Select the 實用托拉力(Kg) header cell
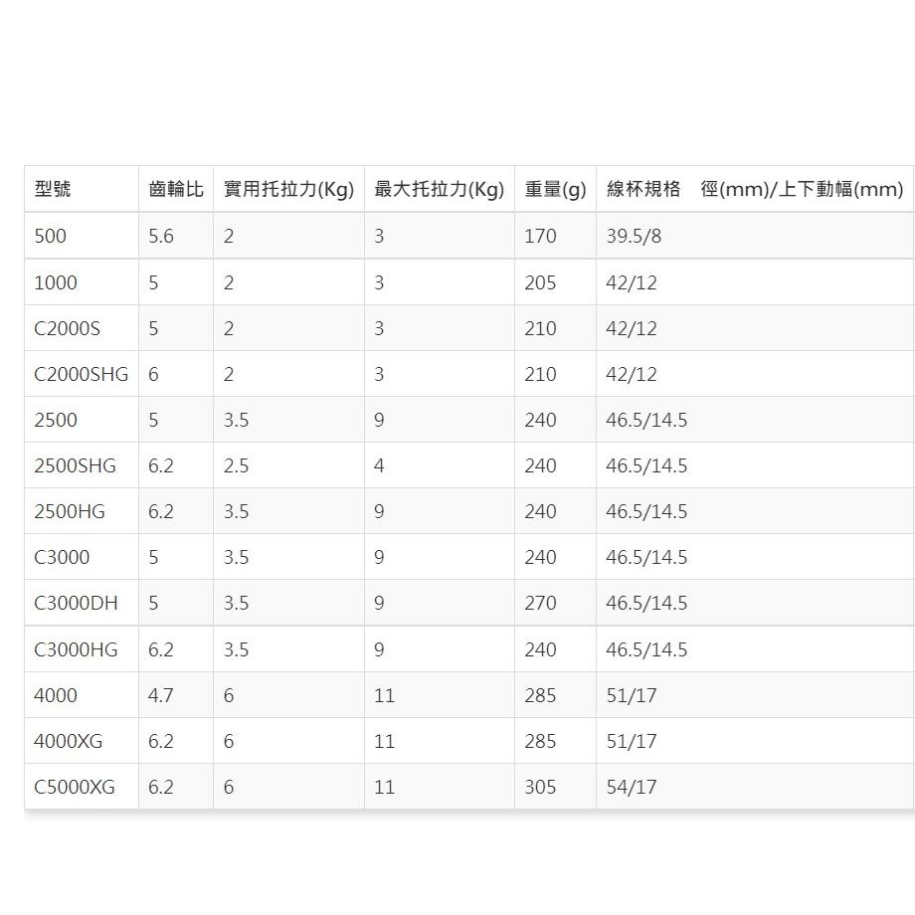Image resolution: width=915 pixels, height=915 pixels. (288, 189)
